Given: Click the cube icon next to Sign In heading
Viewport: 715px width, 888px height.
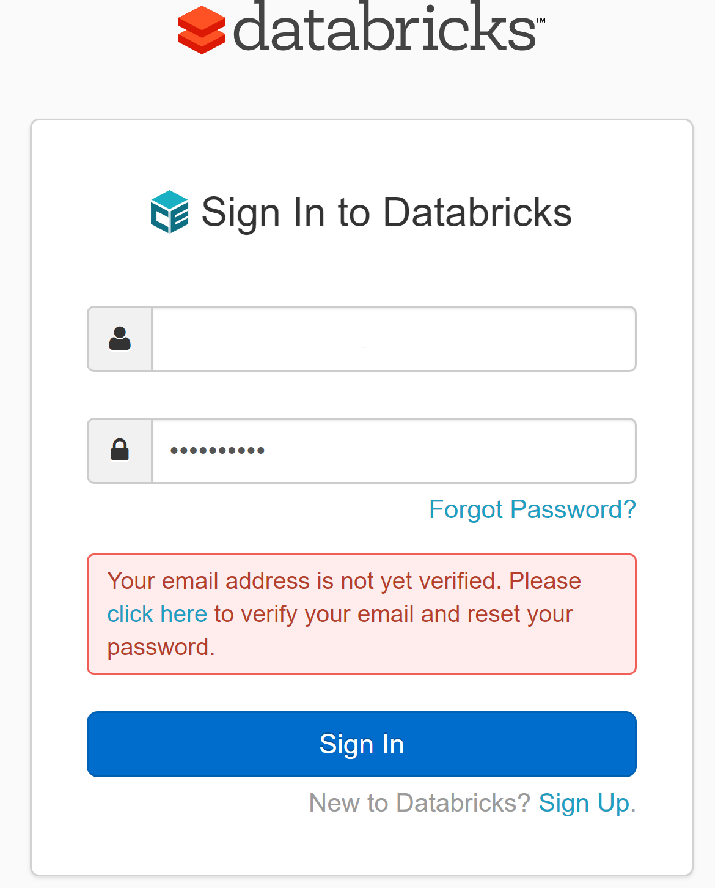Looking at the screenshot, I should (169, 213).
